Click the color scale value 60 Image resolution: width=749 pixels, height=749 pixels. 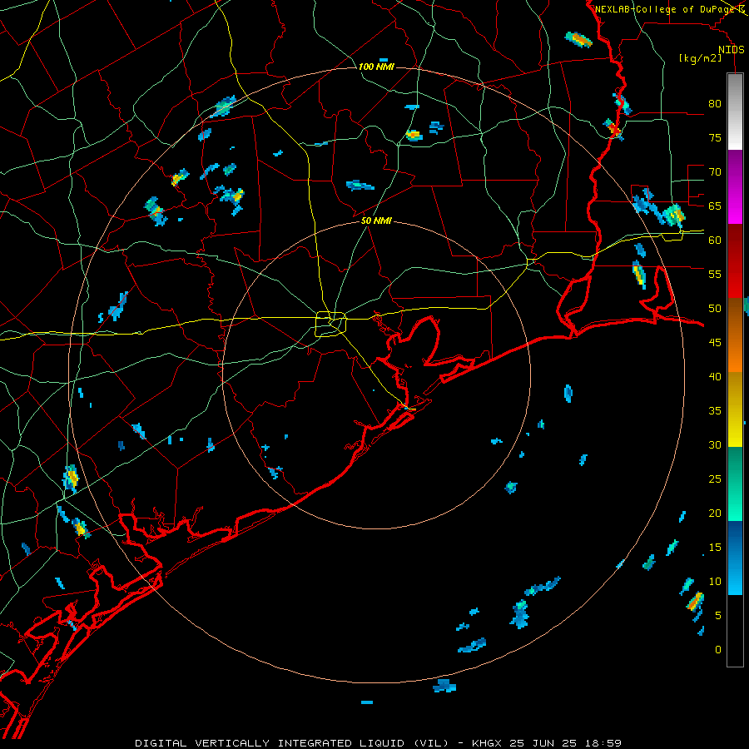(715, 241)
